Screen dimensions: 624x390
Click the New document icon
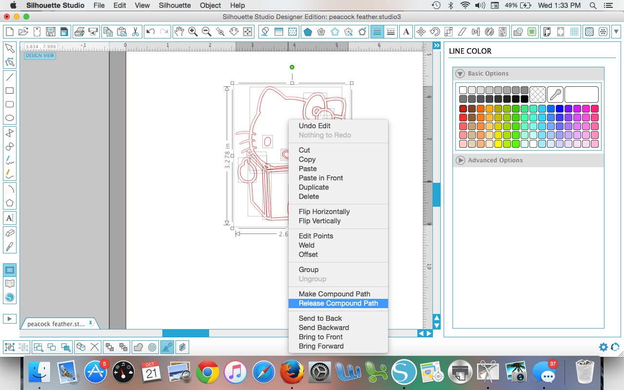coord(9,32)
